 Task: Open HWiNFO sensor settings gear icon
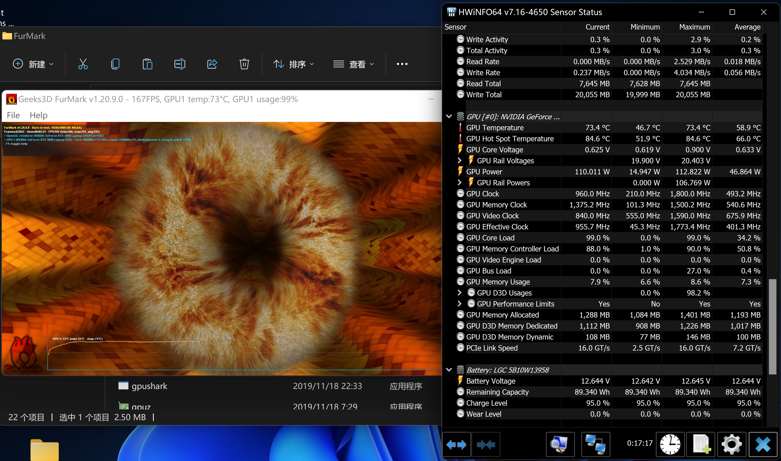point(732,445)
